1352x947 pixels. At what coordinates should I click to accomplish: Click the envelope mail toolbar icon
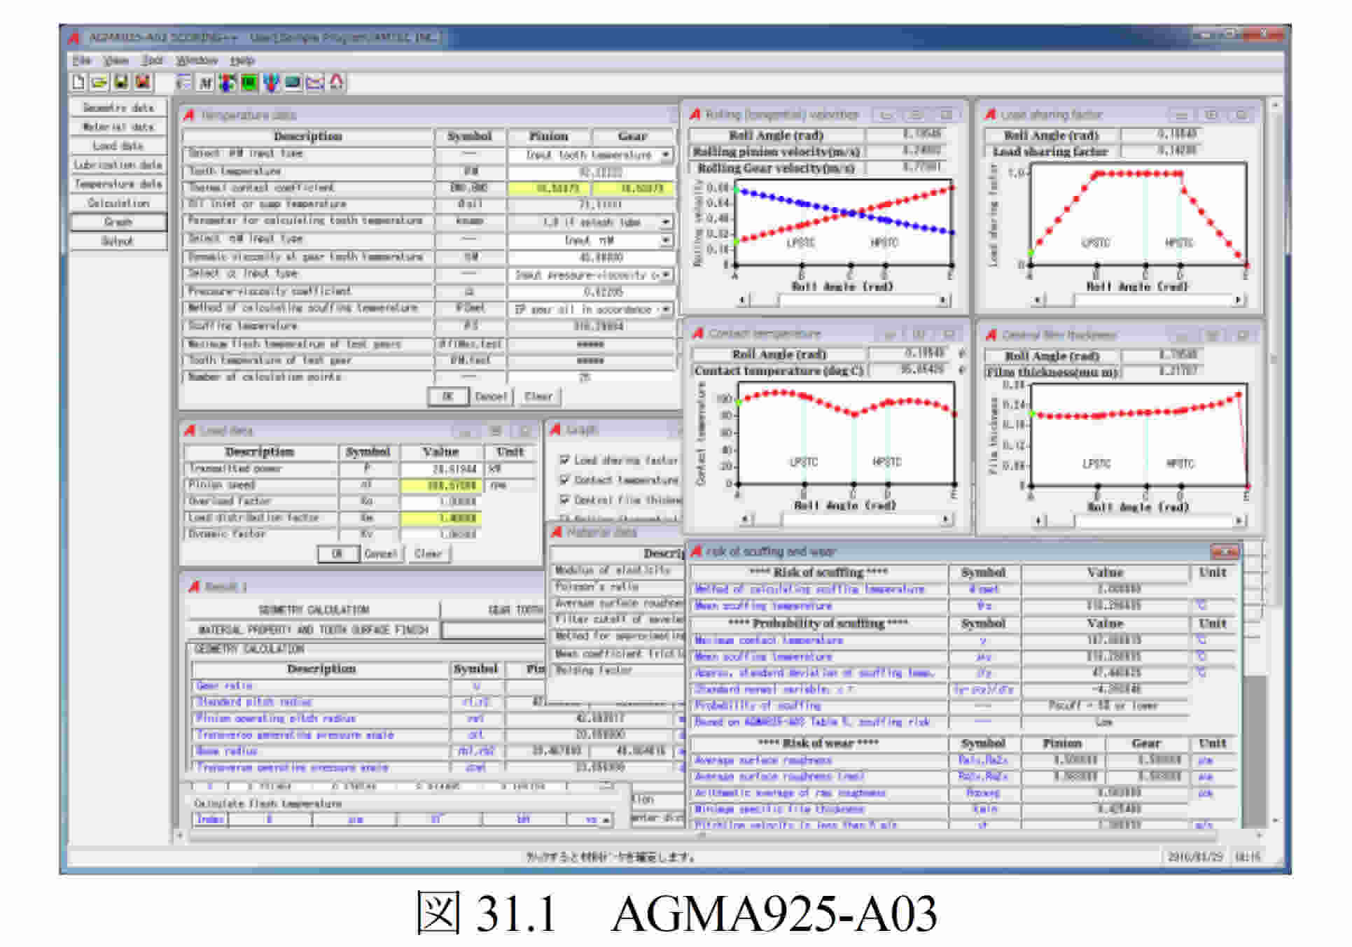(315, 83)
